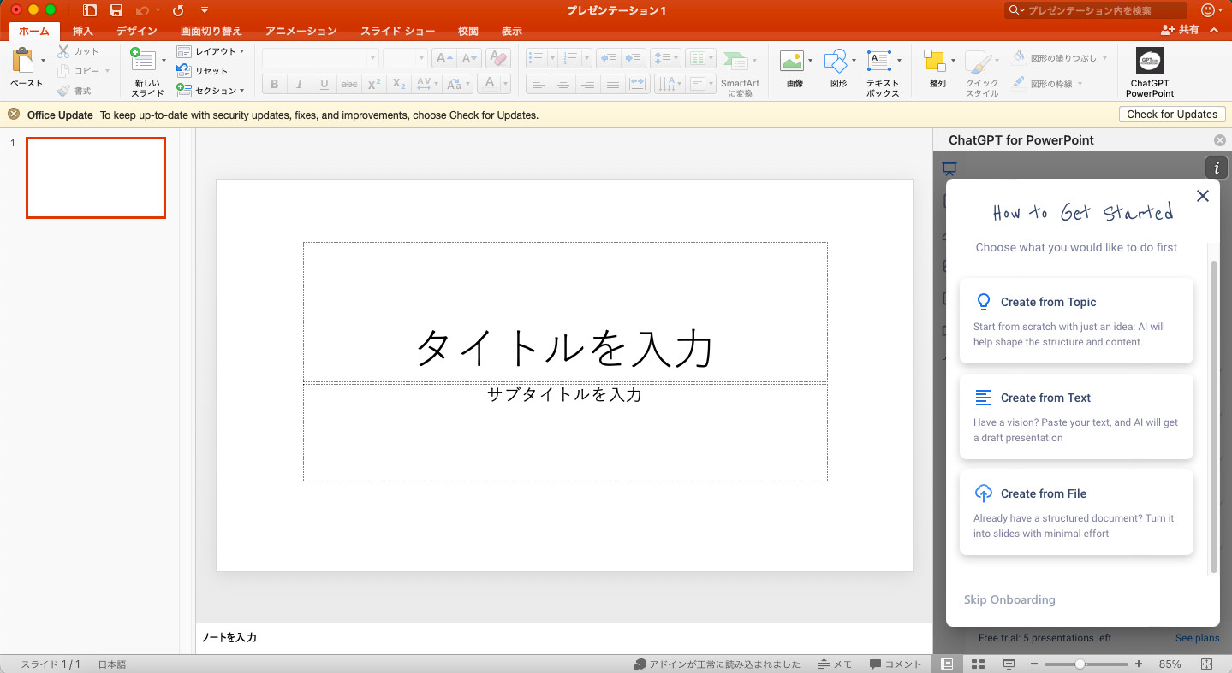Go to the スライド ショー tab

pos(397,31)
